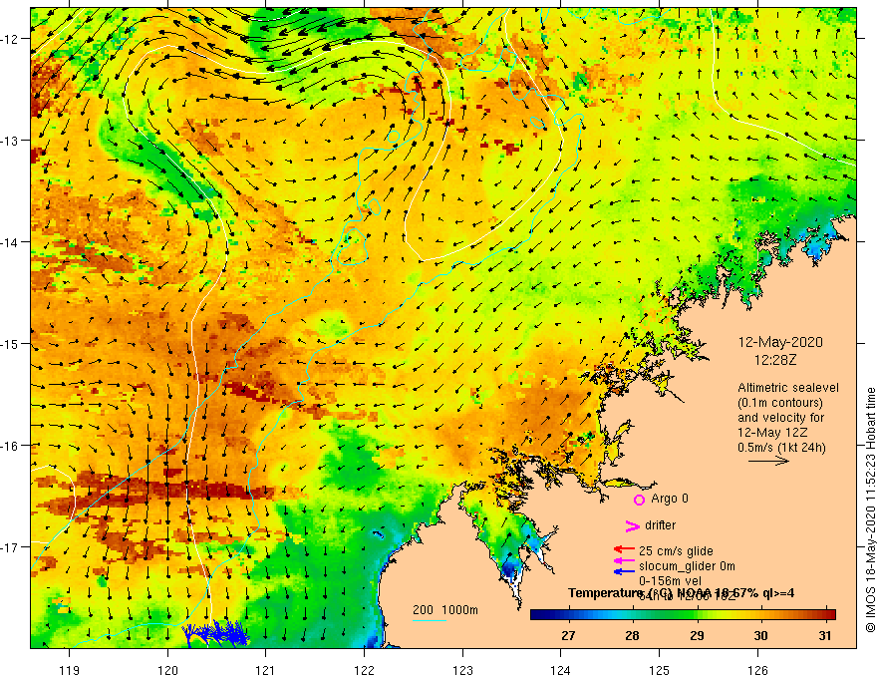Click the black 0.5m/s velocity scale arrow
The height and width of the screenshot is (678, 877).
point(768,461)
